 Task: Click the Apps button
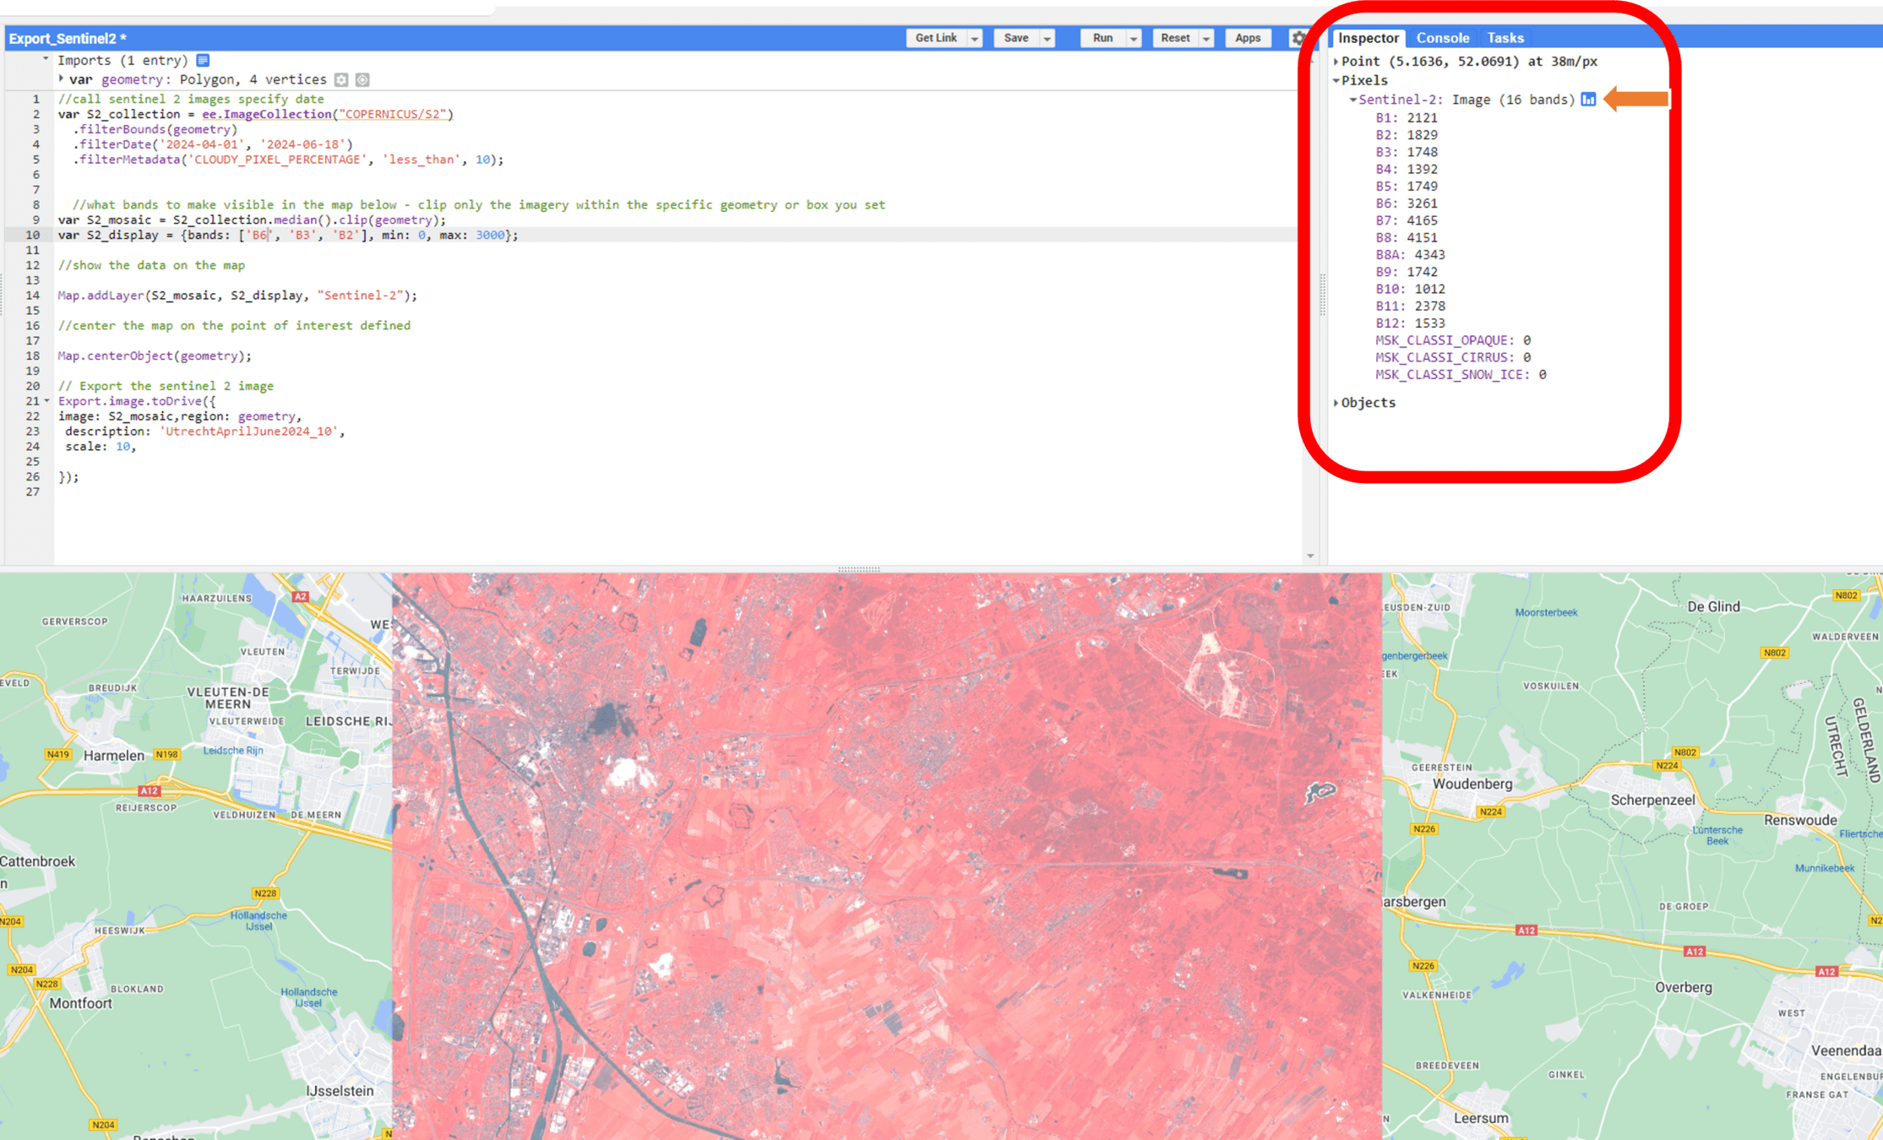1247,38
